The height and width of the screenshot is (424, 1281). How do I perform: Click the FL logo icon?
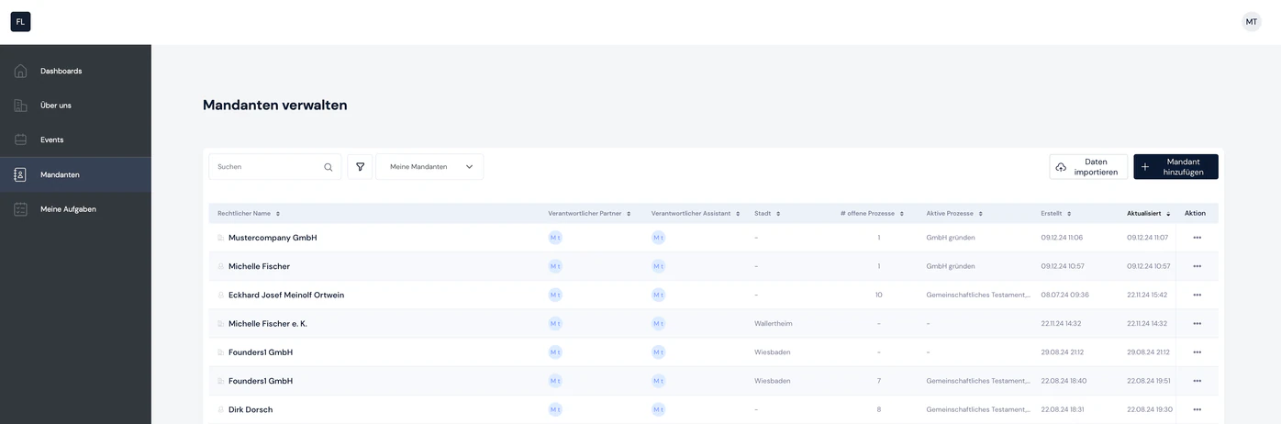pyautogui.click(x=20, y=22)
